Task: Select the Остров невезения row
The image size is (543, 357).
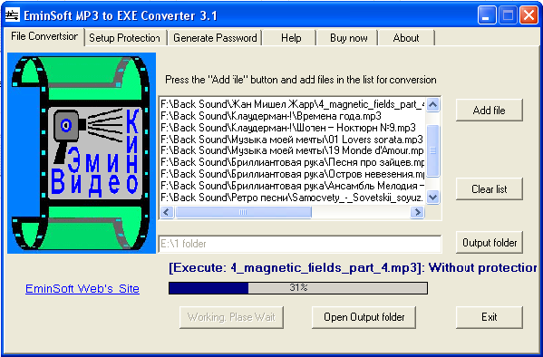Action: click(x=292, y=174)
